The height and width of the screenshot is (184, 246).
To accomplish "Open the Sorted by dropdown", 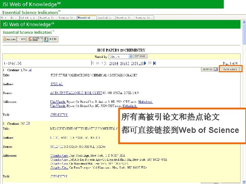I will tap(120, 57).
